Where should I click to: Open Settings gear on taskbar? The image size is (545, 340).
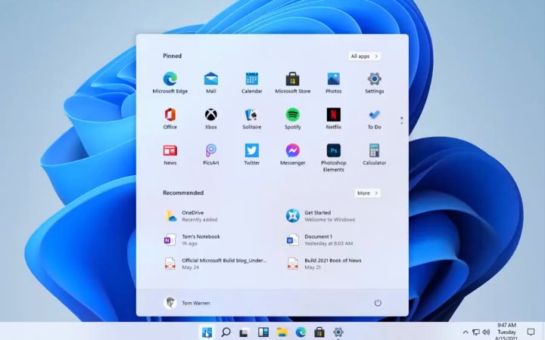click(x=338, y=332)
